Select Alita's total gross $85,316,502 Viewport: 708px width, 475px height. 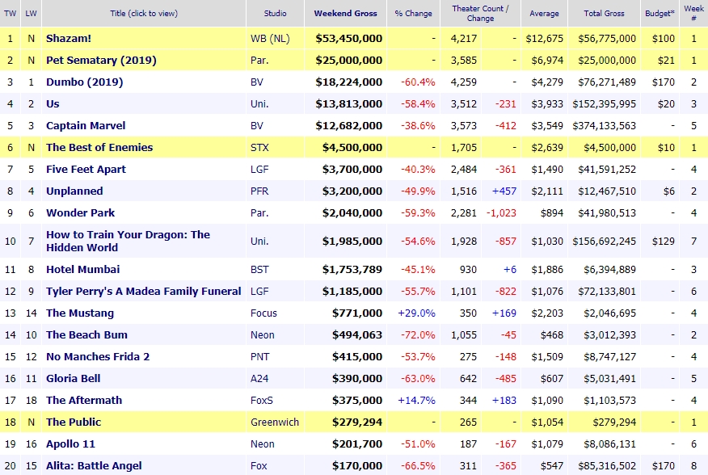[x=607, y=465]
